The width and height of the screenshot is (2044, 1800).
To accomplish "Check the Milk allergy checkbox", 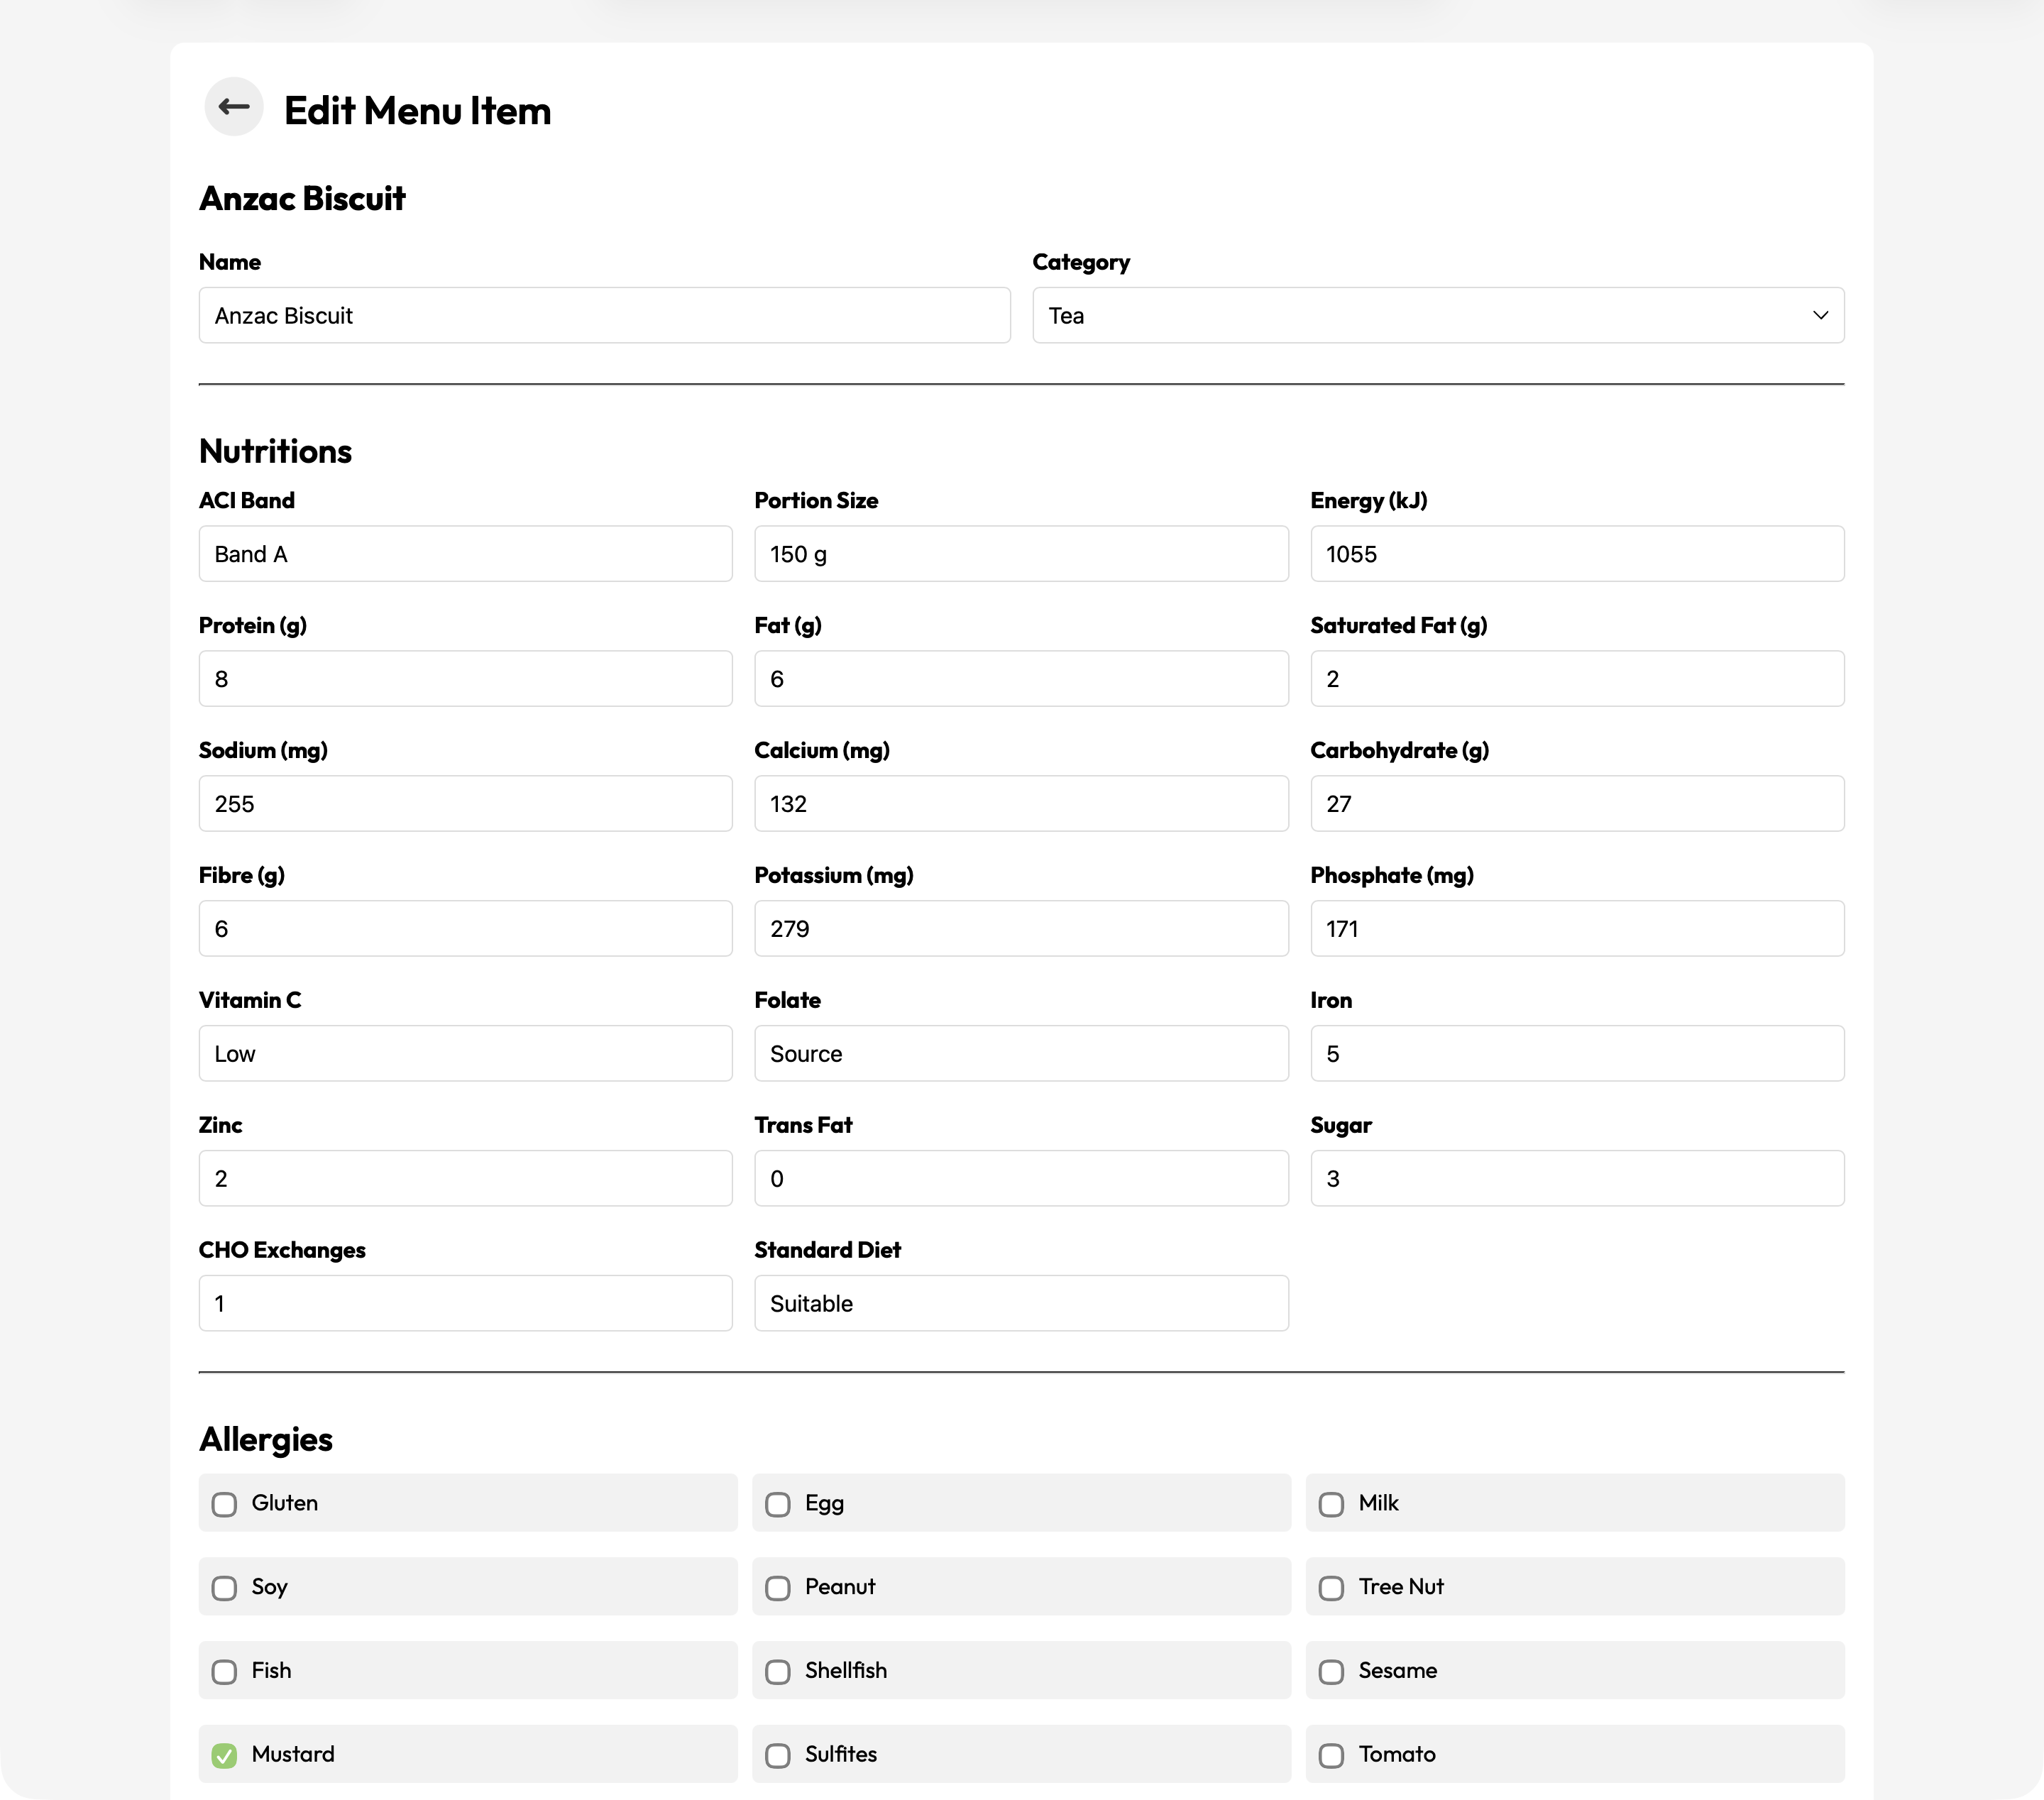I will (1331, 1505).
